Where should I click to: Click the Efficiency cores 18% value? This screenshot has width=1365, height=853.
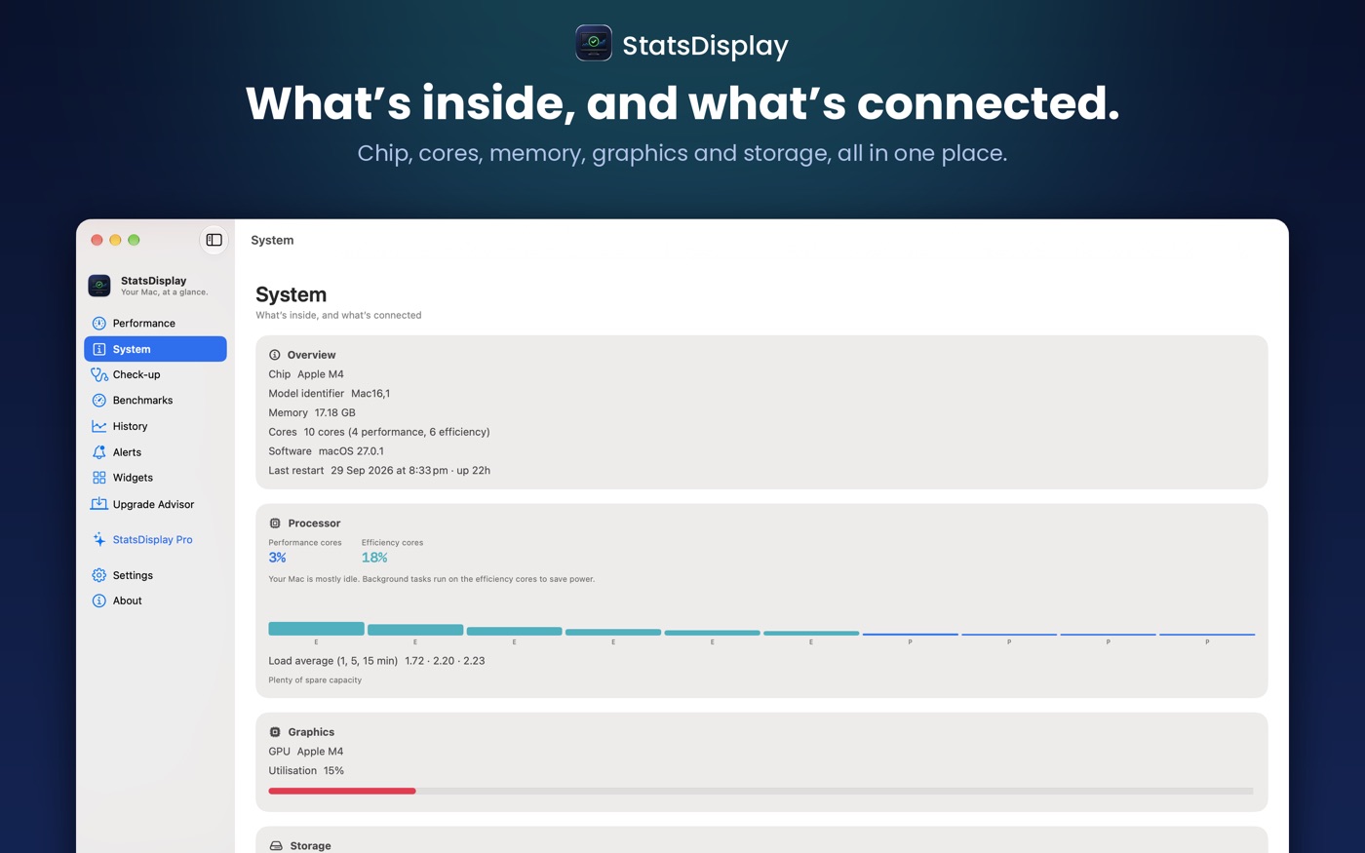click(x=374, y=558)
